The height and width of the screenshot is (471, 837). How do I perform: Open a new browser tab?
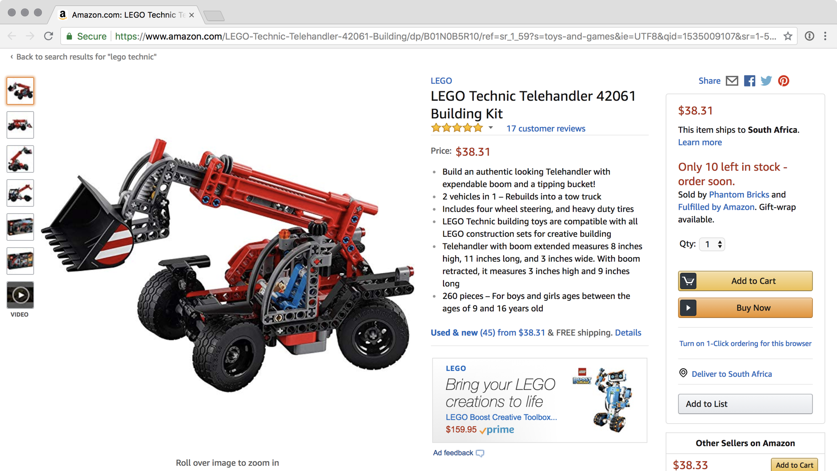coord(214,16)
